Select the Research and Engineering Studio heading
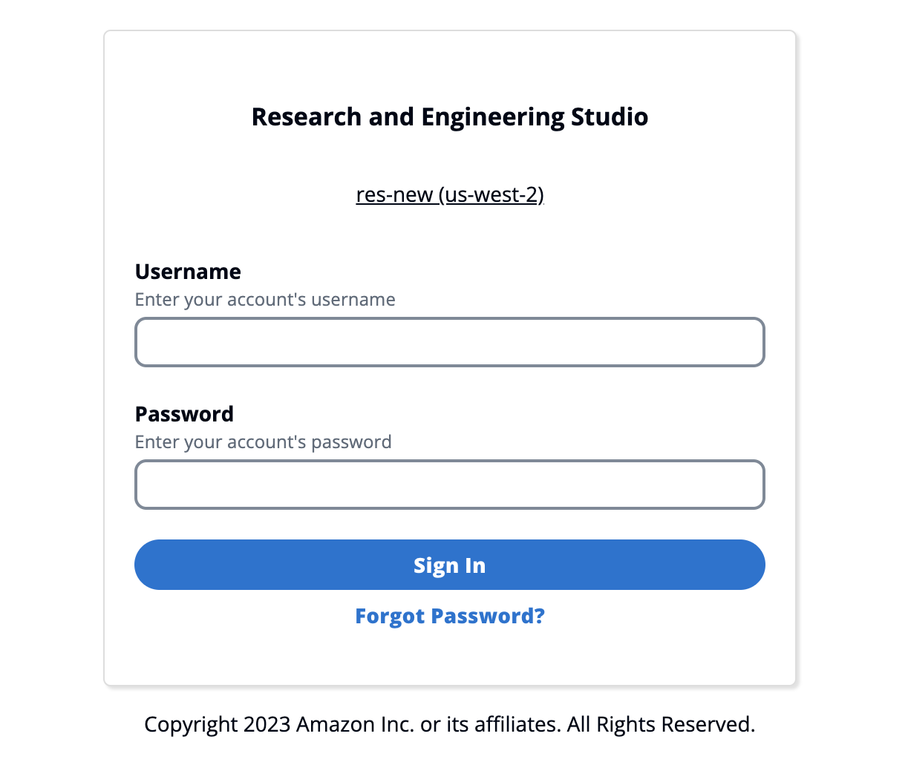 tap(449, 116)
